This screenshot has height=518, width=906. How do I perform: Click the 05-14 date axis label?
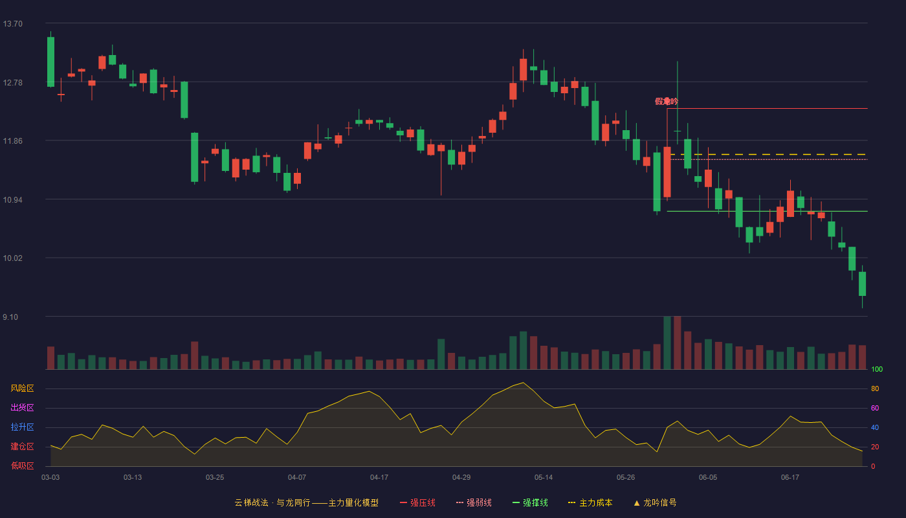pyautogui.click(x=544, y=477)
